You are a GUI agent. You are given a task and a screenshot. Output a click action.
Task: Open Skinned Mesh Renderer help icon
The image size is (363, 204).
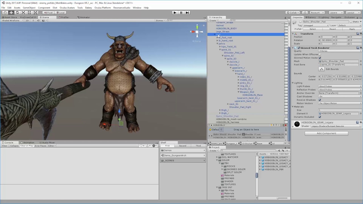point(358,48)
